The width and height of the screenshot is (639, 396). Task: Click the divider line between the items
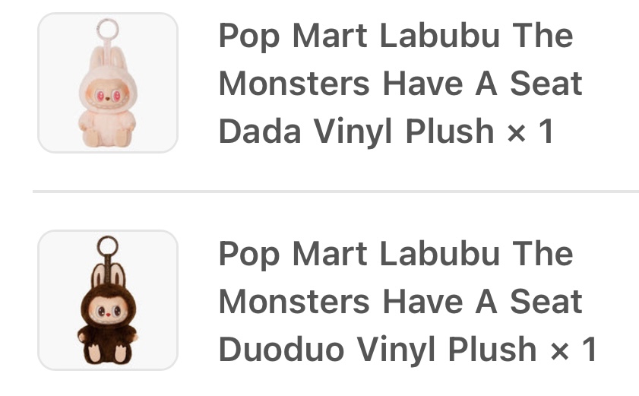(336, 191)
